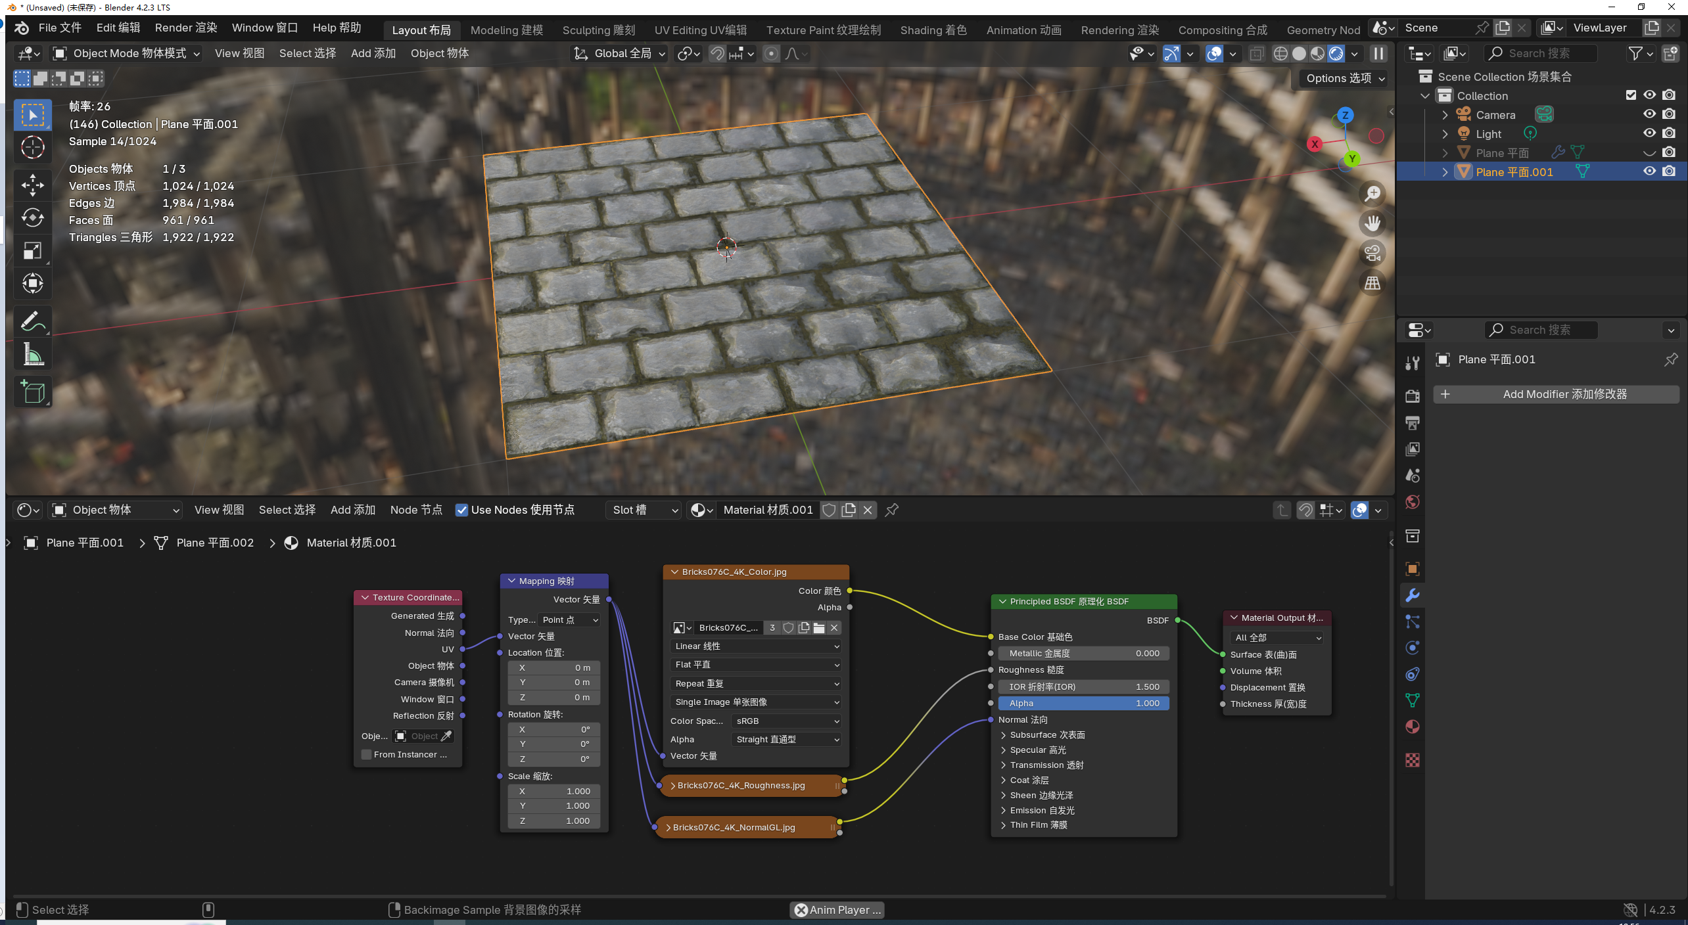
Task: Create new material copy button
Action: point(849,510)
